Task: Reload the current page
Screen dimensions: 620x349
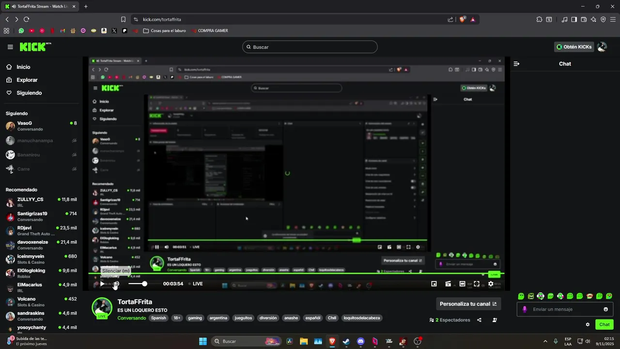Action: pos(26,19)
